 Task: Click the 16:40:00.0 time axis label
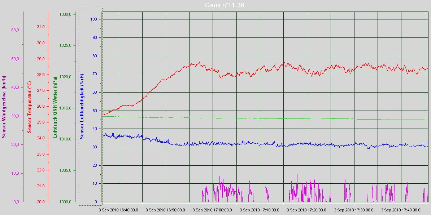(x=119, y=210)
